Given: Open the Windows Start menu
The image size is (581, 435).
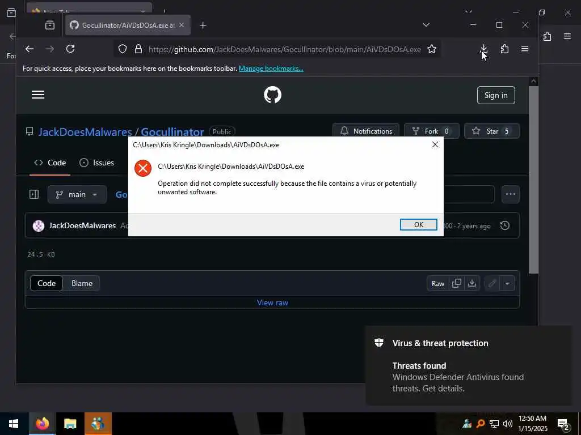Looking at the screenshot, I should (x=14, y=424).
